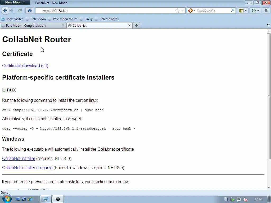
Task: Click the curl setupcert.sh command text
Action: click(x=55, y=110)
